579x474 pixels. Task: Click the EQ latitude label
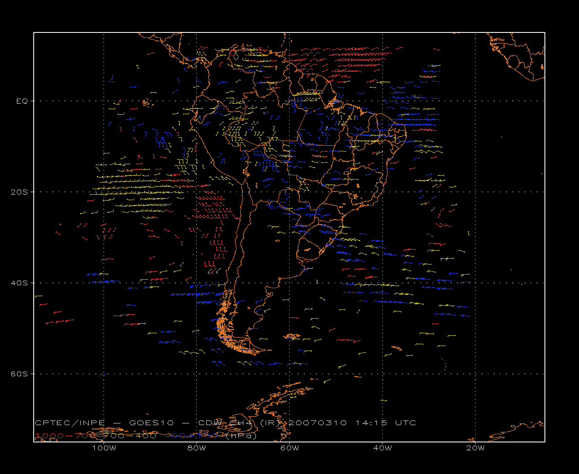click(x=22, y=101)
